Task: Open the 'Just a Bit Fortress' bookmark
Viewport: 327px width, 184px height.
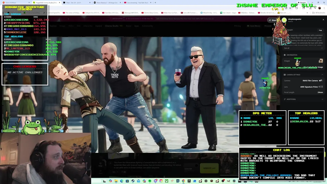Action: pos(189,13)
